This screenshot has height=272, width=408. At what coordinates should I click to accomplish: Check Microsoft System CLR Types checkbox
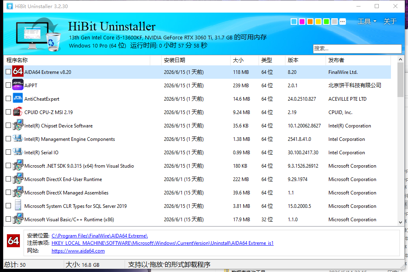coord(9,206)
